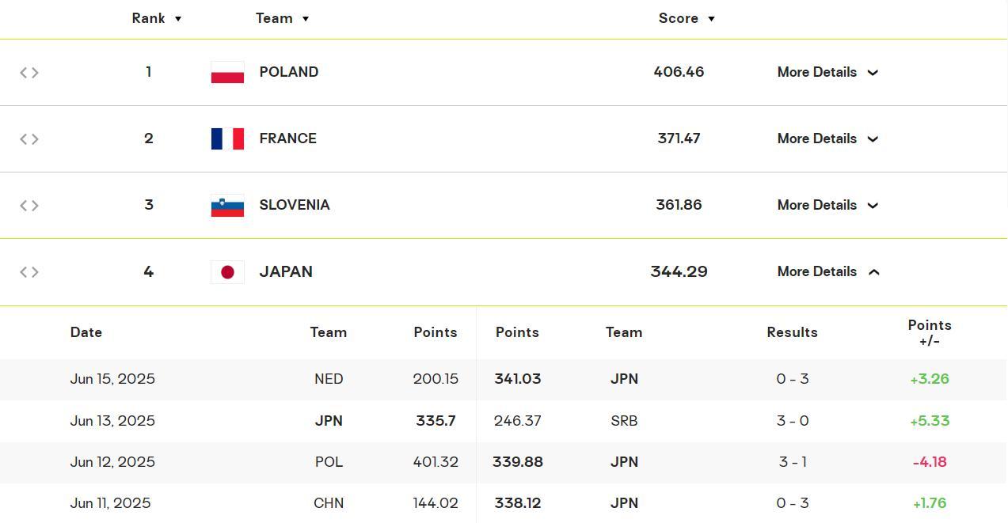Show More Details for Slovenia

coord(827,205)
